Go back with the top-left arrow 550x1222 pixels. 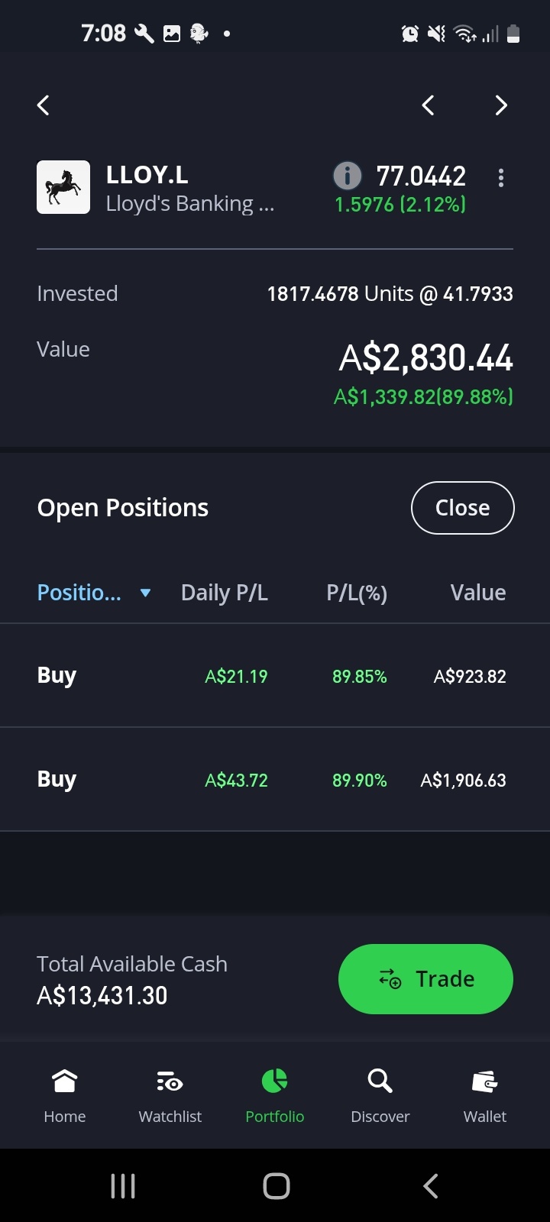click(44, 105)
